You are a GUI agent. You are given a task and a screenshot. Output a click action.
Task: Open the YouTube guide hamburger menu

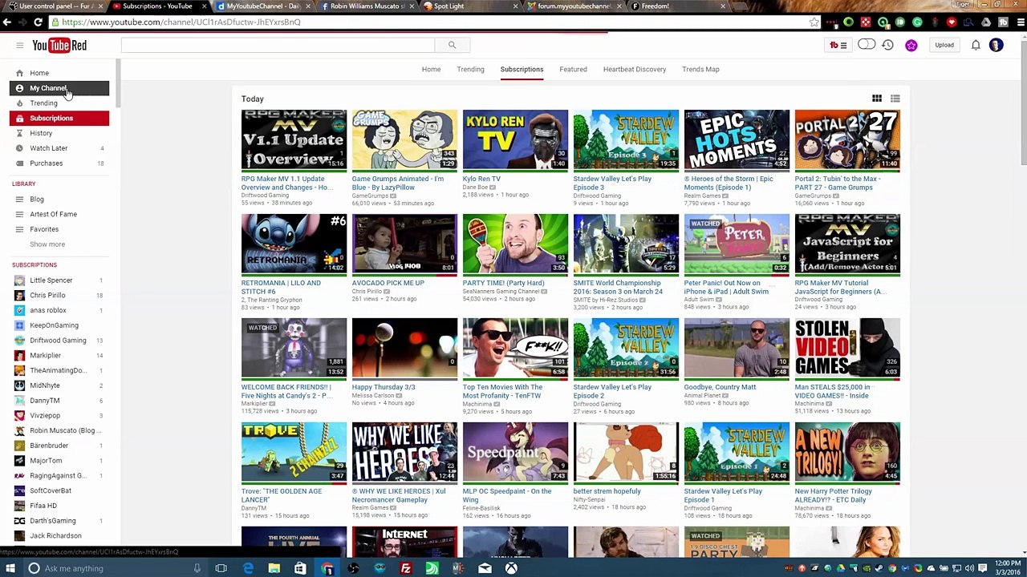coord(19,46)
